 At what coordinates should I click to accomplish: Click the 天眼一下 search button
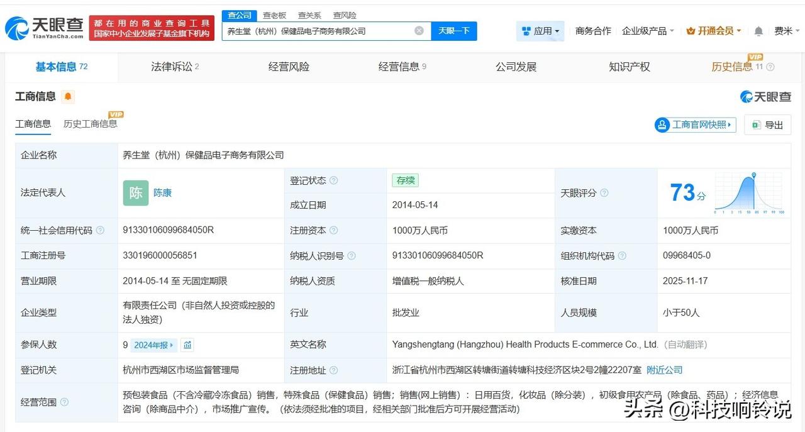point(454,31)
